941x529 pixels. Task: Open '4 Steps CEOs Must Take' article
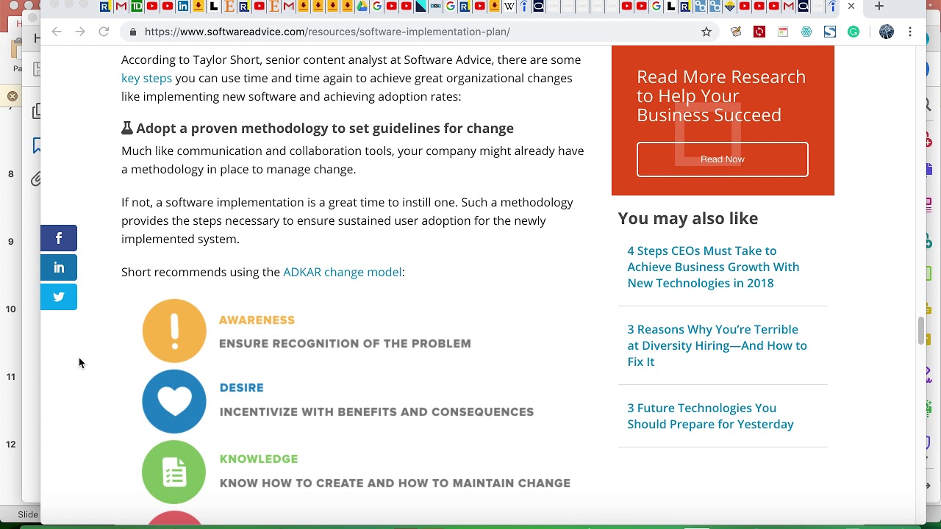click(x=713, y=267)
